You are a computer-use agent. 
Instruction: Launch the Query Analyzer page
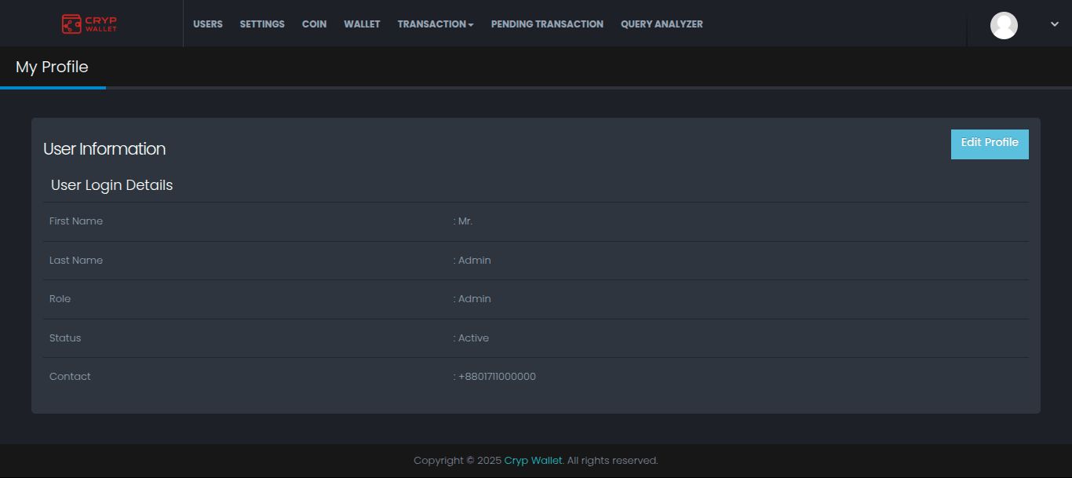pyautogui.click(x=662, y=24)
